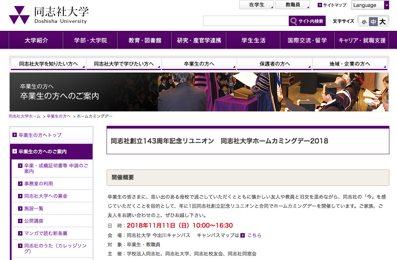Viewport: 397px width, 260px height.
Task: Click the graduation ceremony banner image
Action: point(272,92)
